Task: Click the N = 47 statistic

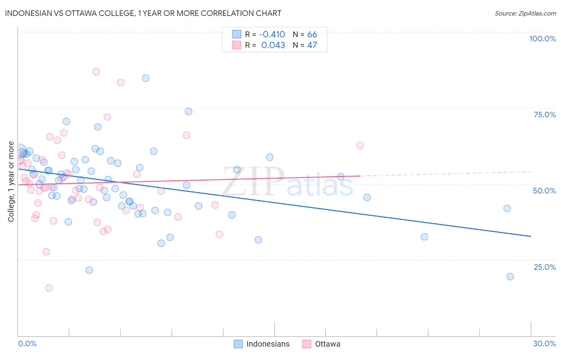Action: click(x=305, y=45)
